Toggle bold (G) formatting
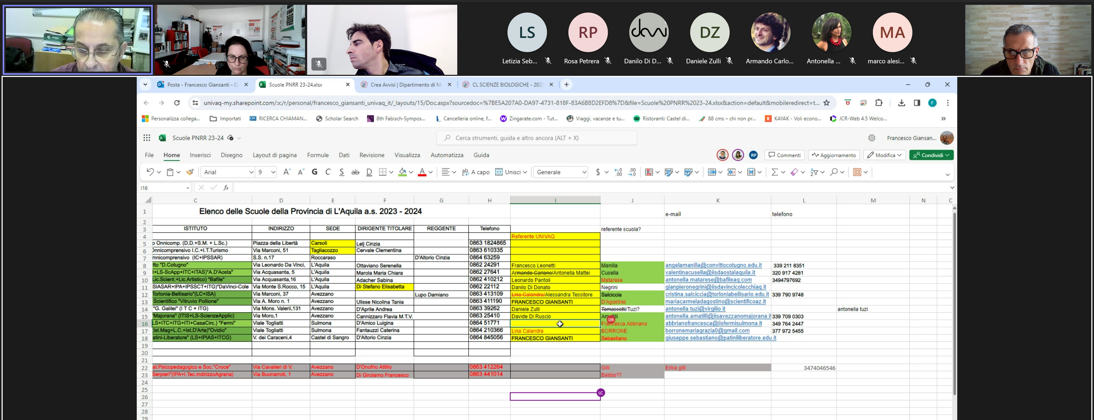 pyautogui.click(x=315, y=172)
